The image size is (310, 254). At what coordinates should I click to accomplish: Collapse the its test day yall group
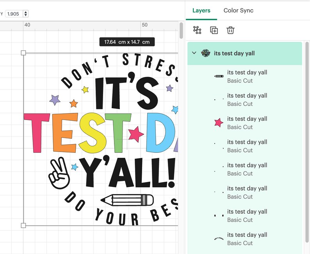tap(194, 53)
